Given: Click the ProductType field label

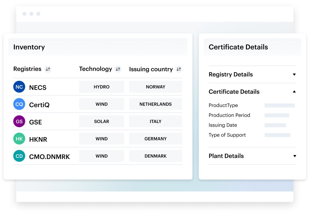Looking at the screenshot, I should pyautogui.click(x=223, y=105).
